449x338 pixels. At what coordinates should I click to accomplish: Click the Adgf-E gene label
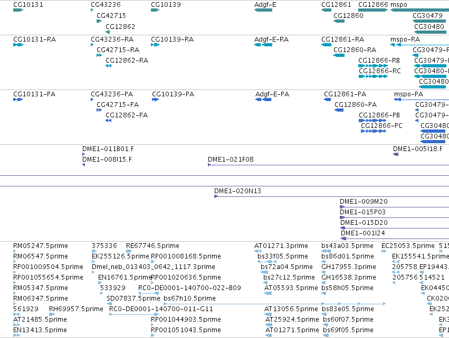pyautogui.click(x=265, y=5)
